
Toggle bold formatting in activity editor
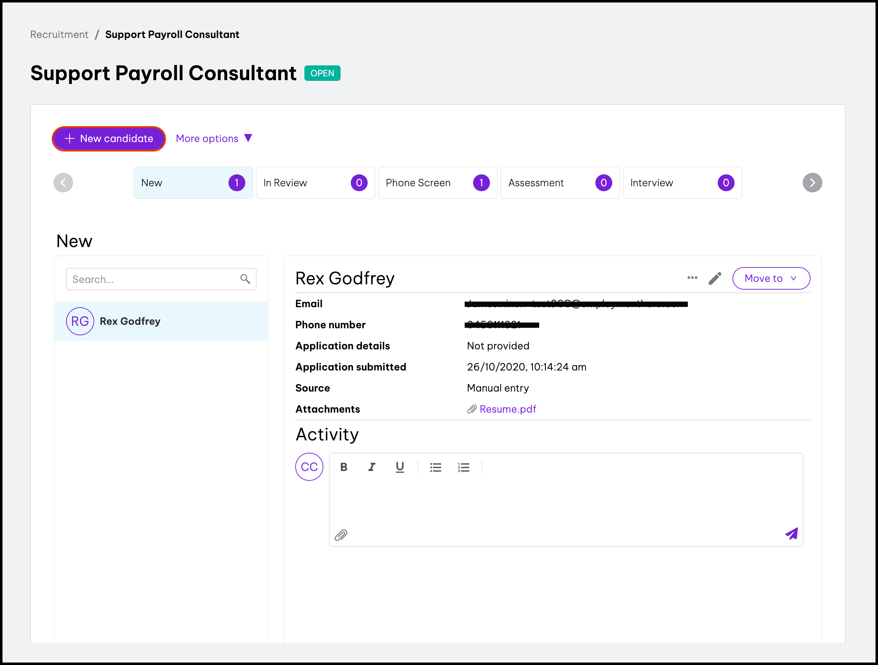344,467
